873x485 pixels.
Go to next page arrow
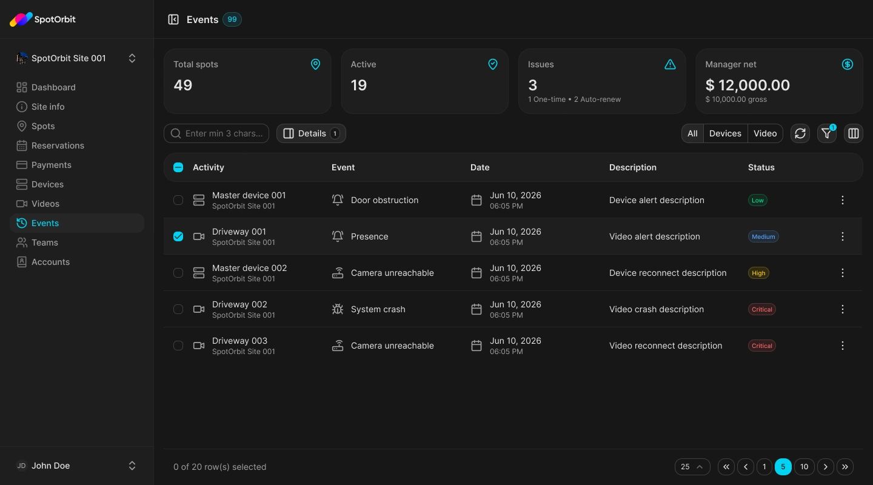coord(826,467)
